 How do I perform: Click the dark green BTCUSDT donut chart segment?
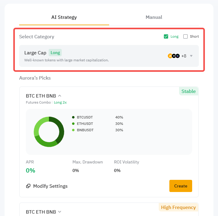60,128
